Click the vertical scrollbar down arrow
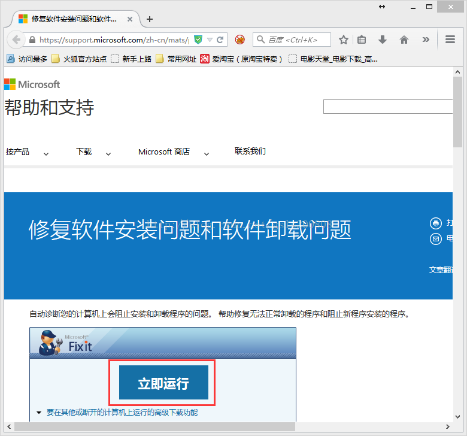Viewport: 467px width, 436px height. [458, 417]
